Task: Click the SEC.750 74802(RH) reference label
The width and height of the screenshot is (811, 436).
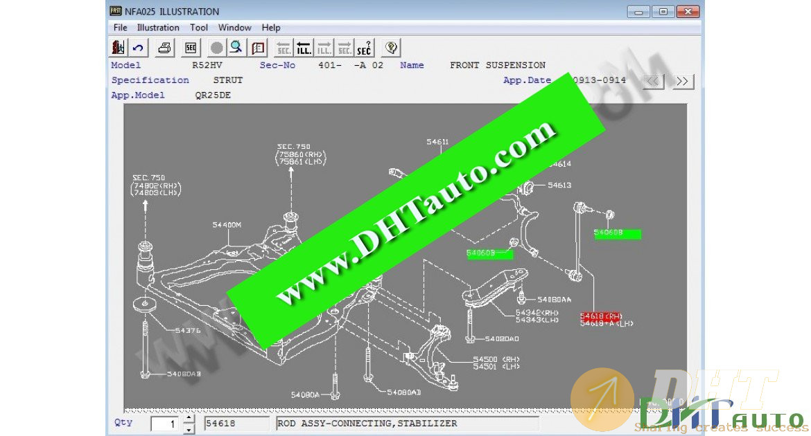Action: click(156, 185)
